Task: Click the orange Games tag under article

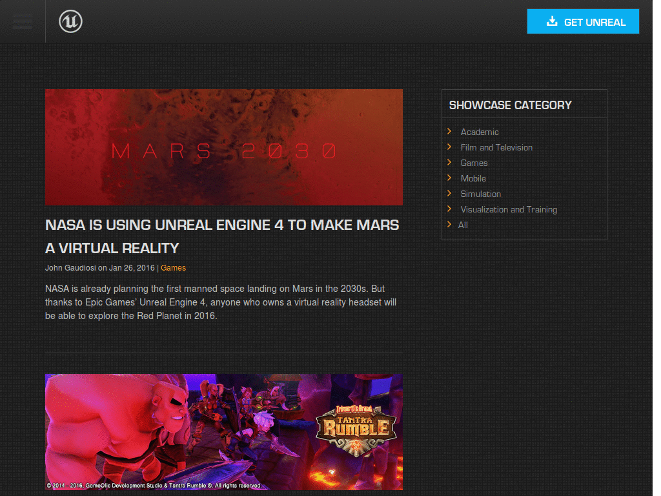Action: click(x=173, y=268)
